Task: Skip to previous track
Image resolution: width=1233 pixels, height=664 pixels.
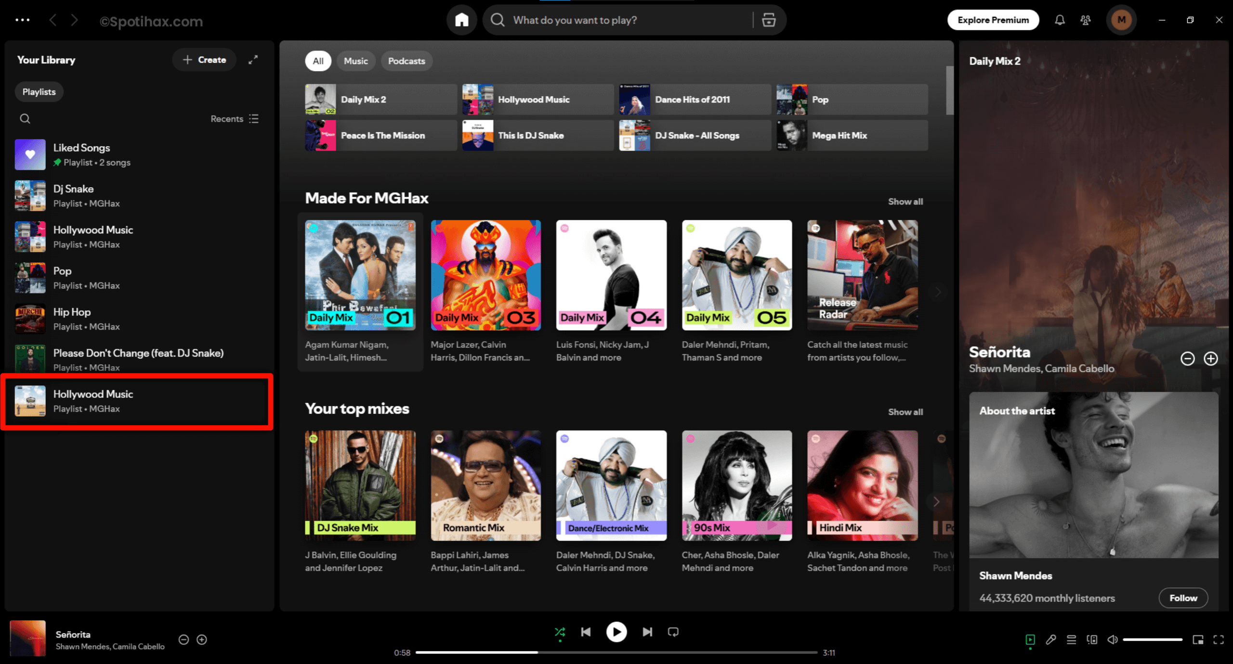Action: pos(586,632)
